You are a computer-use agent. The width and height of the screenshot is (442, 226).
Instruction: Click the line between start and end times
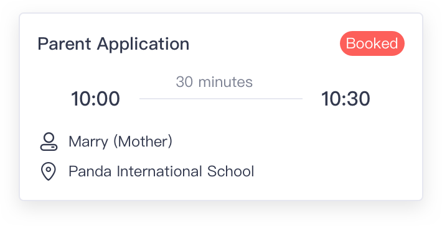pos(221,99)
